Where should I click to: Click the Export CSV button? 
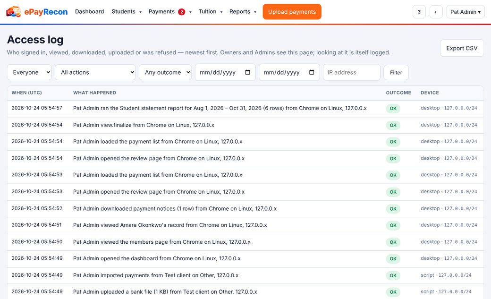point(462,48)
